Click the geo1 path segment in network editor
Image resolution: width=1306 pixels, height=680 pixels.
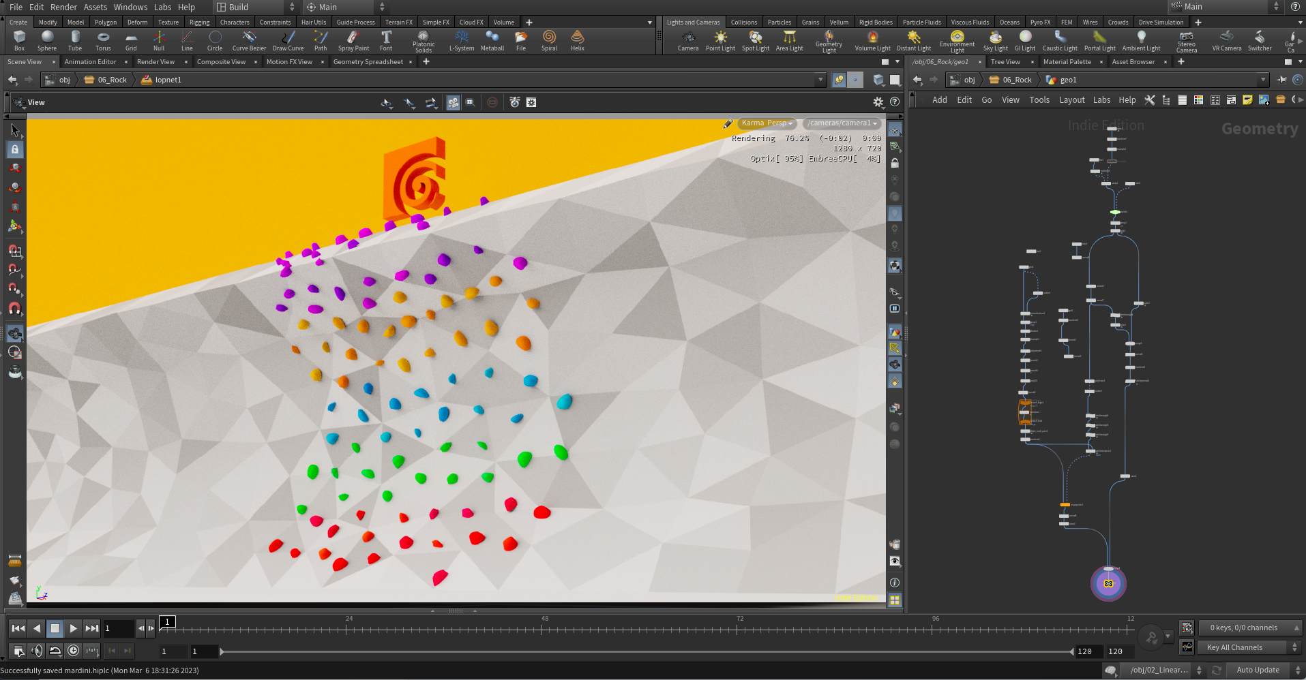(1062, 80)
